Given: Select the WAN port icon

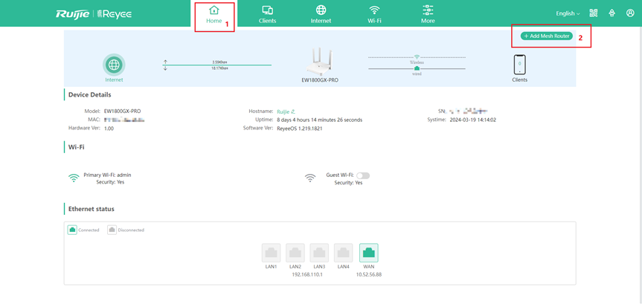Looking at the screenshot, I should 368,253.
